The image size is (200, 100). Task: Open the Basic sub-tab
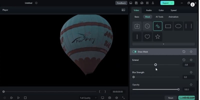137,17
